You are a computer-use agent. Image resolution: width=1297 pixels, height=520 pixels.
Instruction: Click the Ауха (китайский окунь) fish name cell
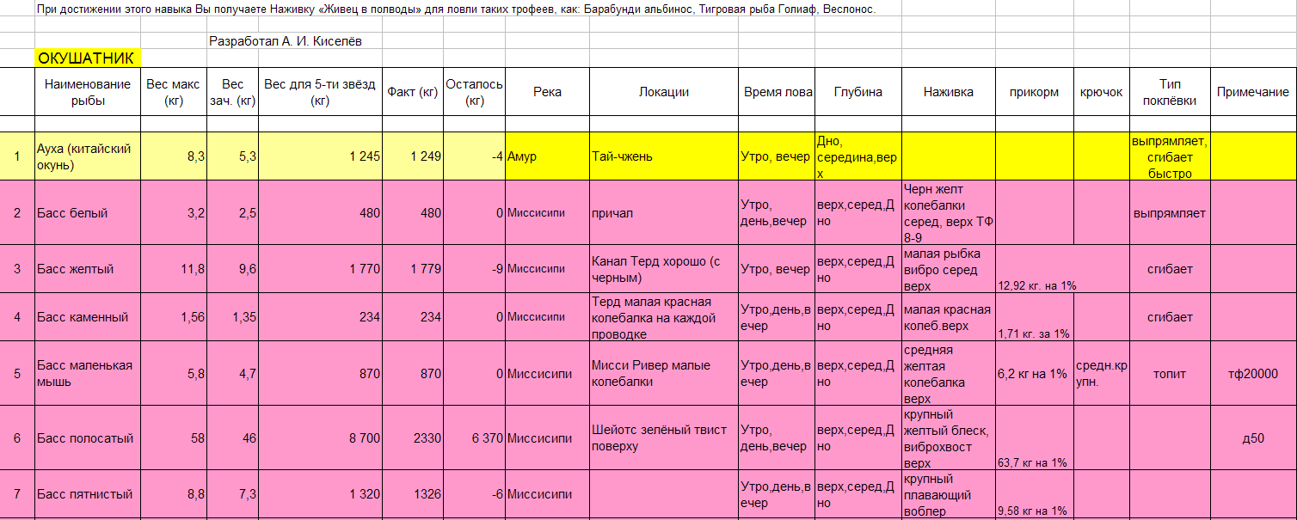coord(87,156)
